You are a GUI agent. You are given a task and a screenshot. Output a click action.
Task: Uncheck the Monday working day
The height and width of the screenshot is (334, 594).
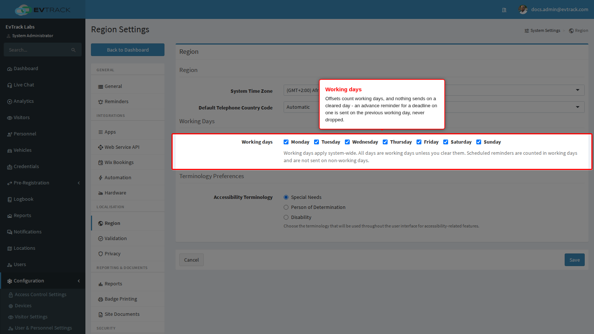[x=286, y=142]
